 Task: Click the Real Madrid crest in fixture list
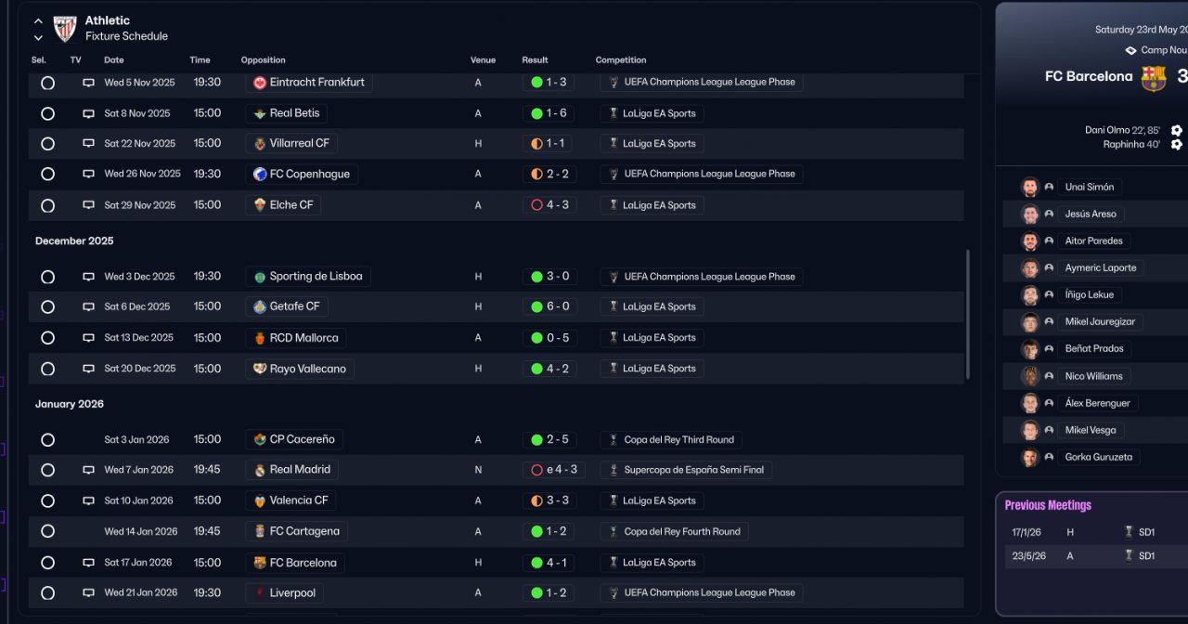click(260, 470)
